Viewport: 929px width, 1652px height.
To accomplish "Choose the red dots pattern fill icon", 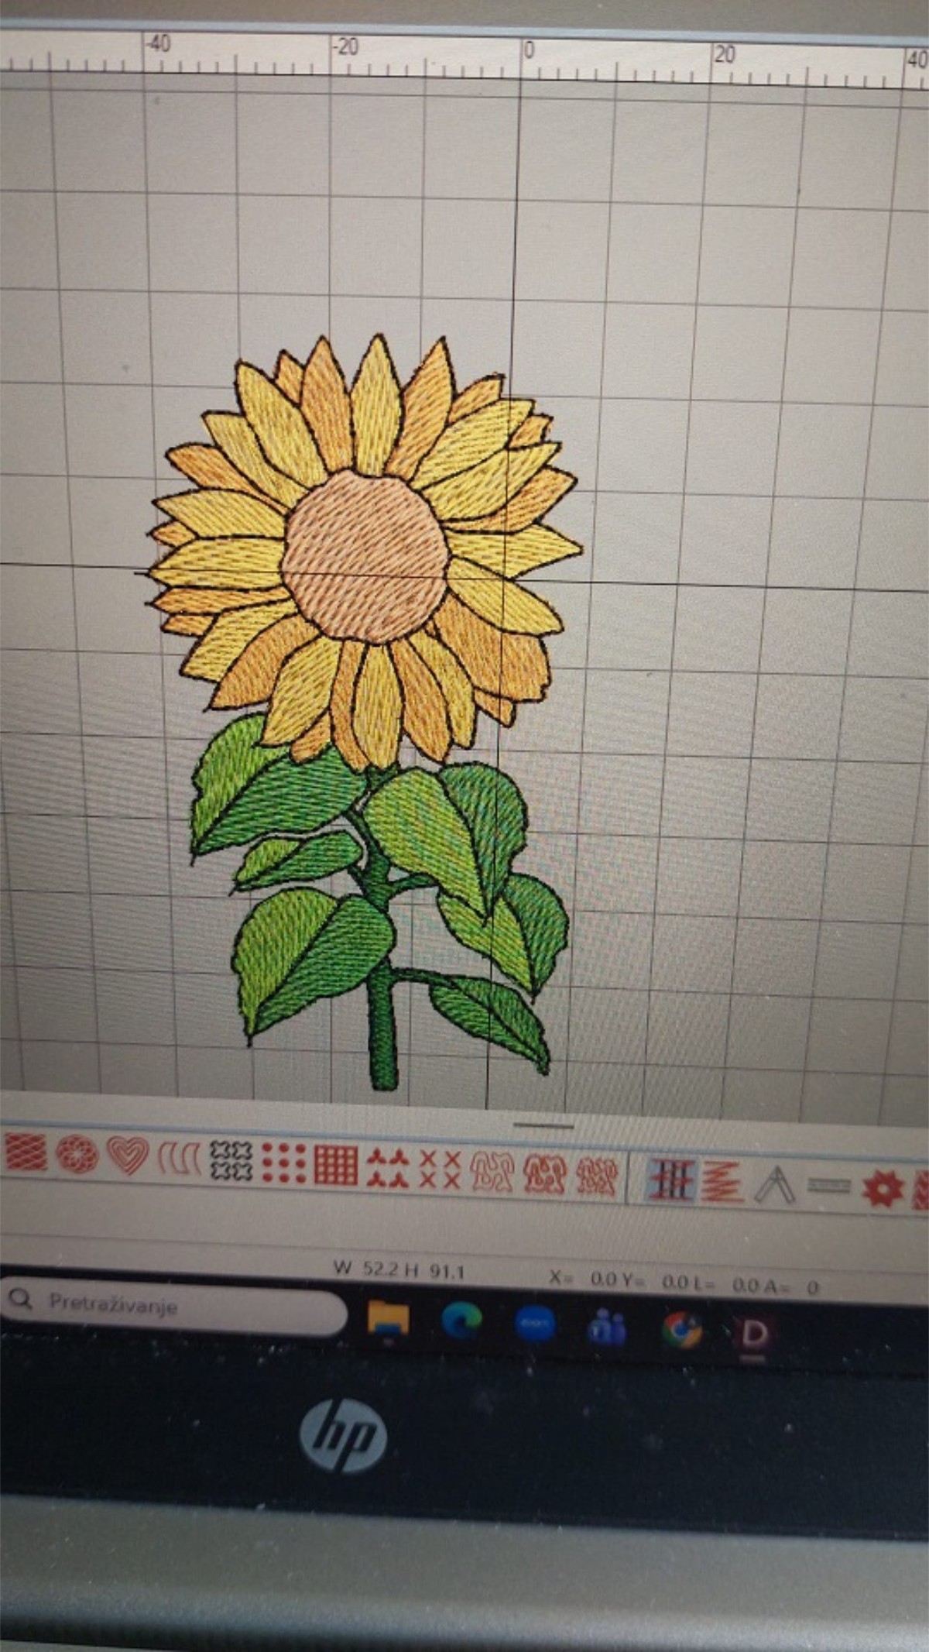I will click(284, 1163).
